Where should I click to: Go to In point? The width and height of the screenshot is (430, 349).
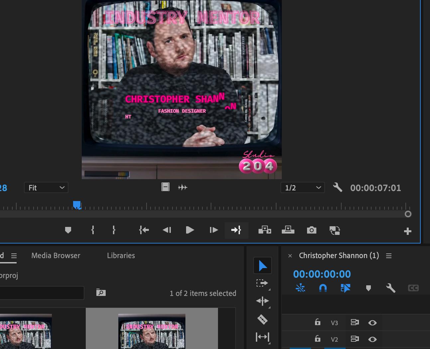pyautogui.click(x=144, y=230)
